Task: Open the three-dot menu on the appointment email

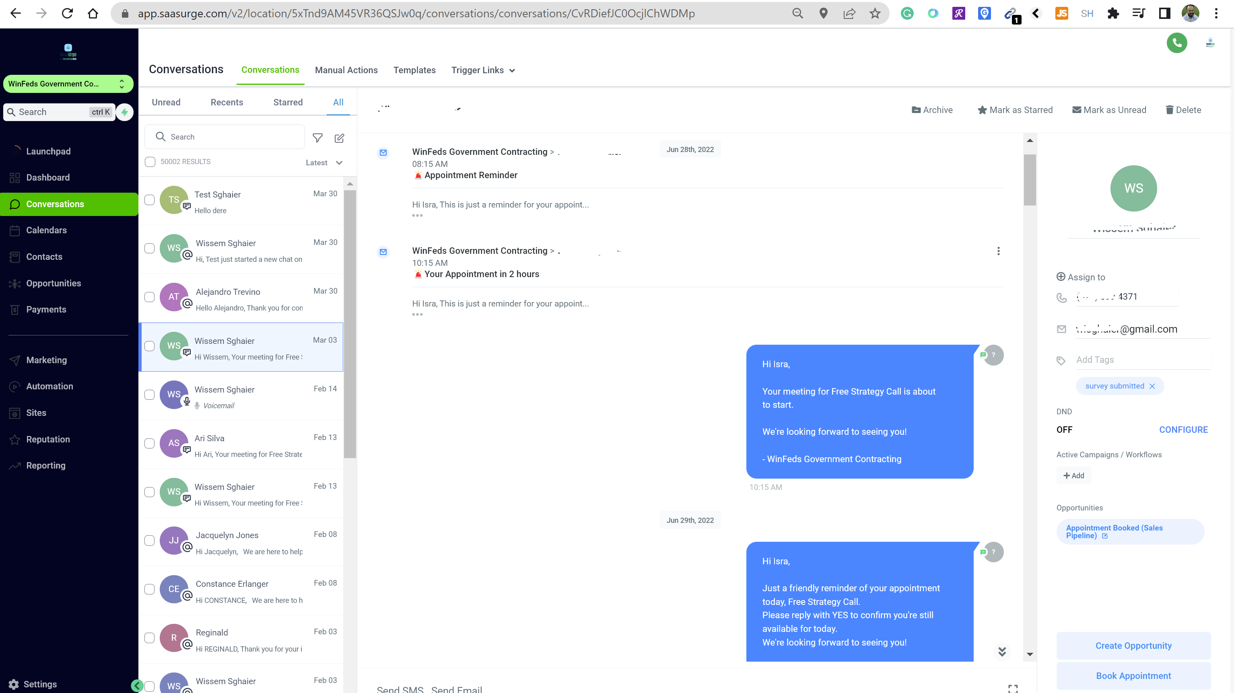Action: click(x=998, y=251)
